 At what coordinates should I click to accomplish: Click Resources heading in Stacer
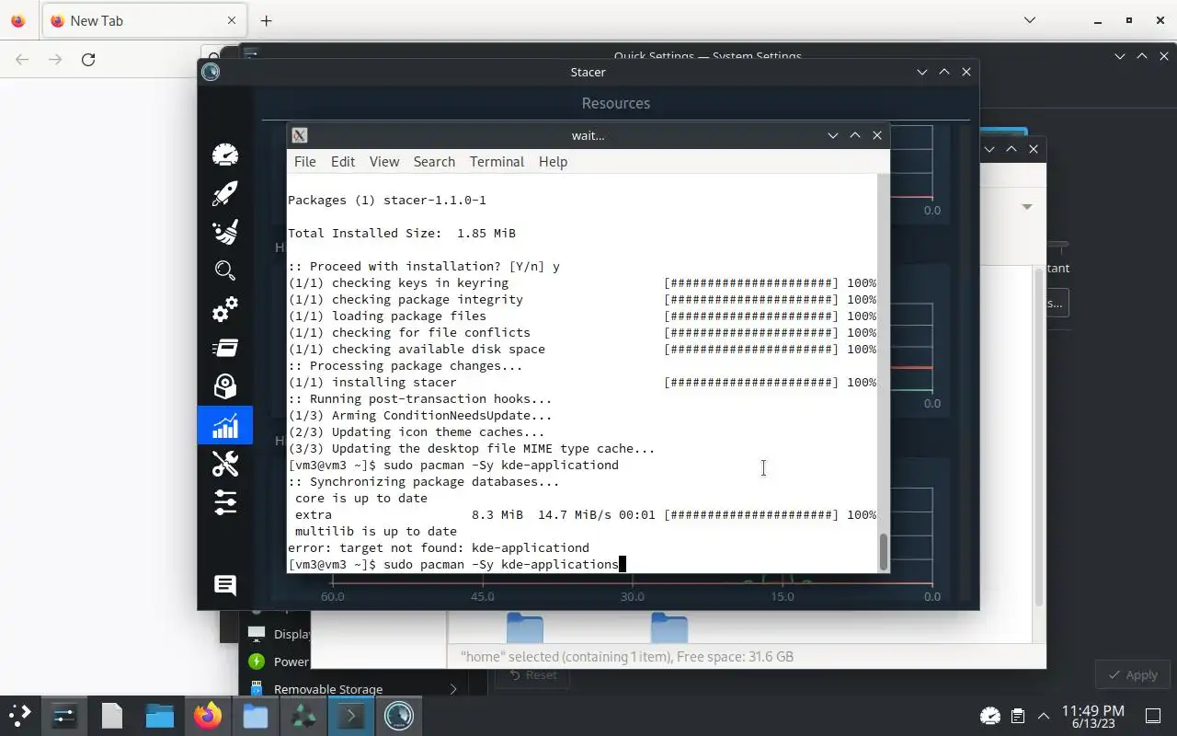coord(615,103)
